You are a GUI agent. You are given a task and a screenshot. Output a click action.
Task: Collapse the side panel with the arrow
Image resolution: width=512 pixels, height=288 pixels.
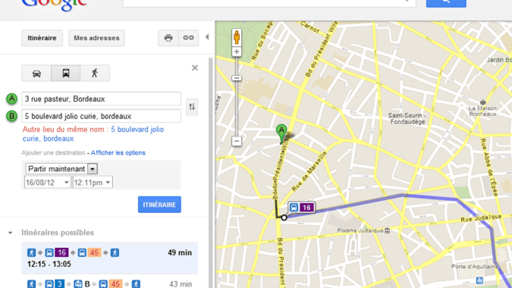click(x=207, y=37)
